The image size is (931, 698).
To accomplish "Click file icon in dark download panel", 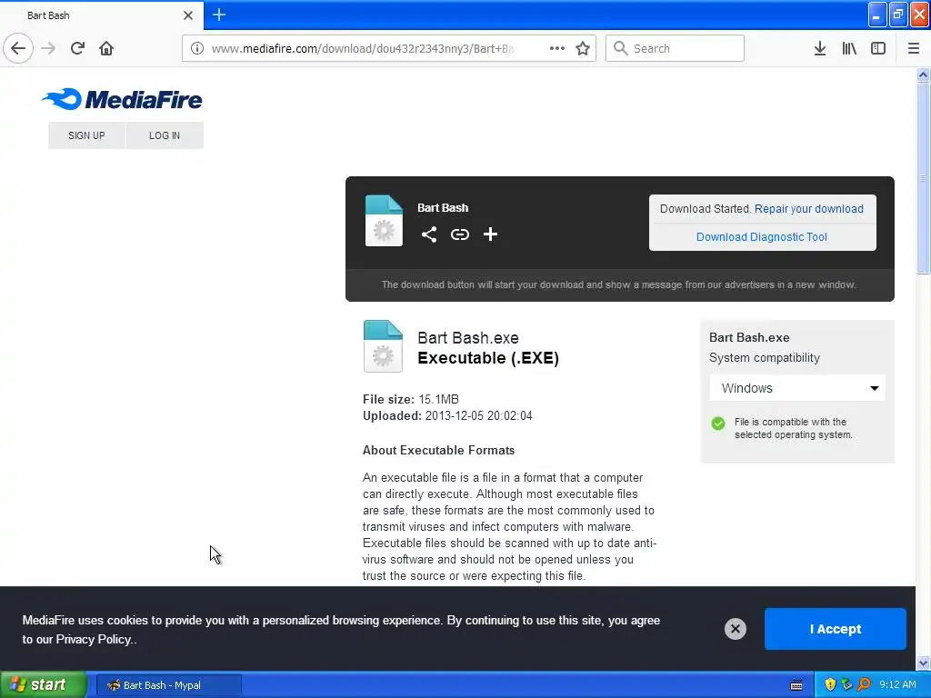I will (384, 220).
